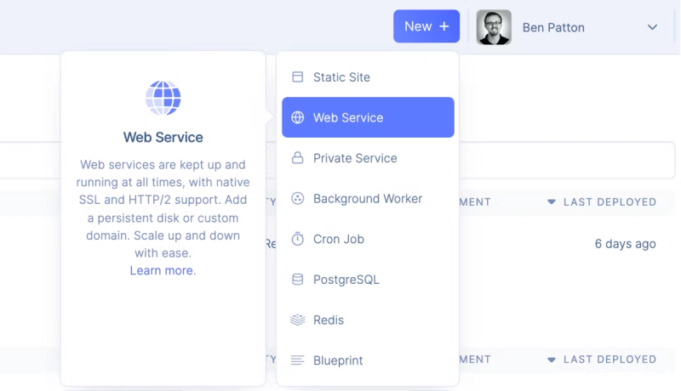Viewport: 681px width, 391px height.
Task: Sort by upper Last Deployed column arrow
Action: [552, 202]
